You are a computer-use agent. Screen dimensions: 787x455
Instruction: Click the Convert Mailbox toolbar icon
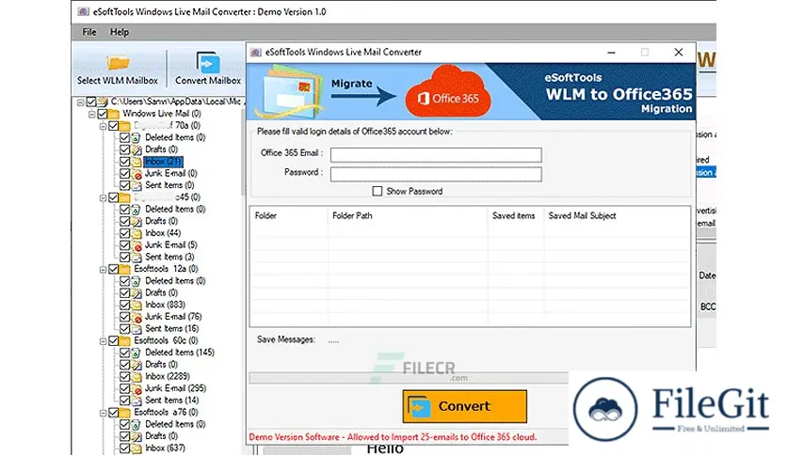[x=208, y=64]
